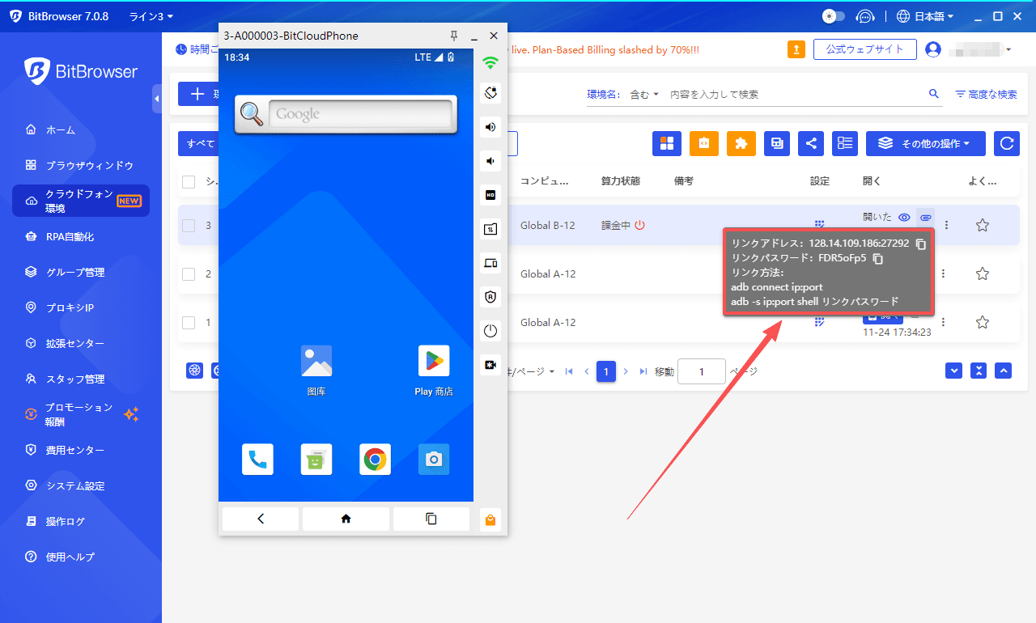1036x623 pixels.
Task: Open the Gallery app on the phone
Action: [x=316, y=370]
